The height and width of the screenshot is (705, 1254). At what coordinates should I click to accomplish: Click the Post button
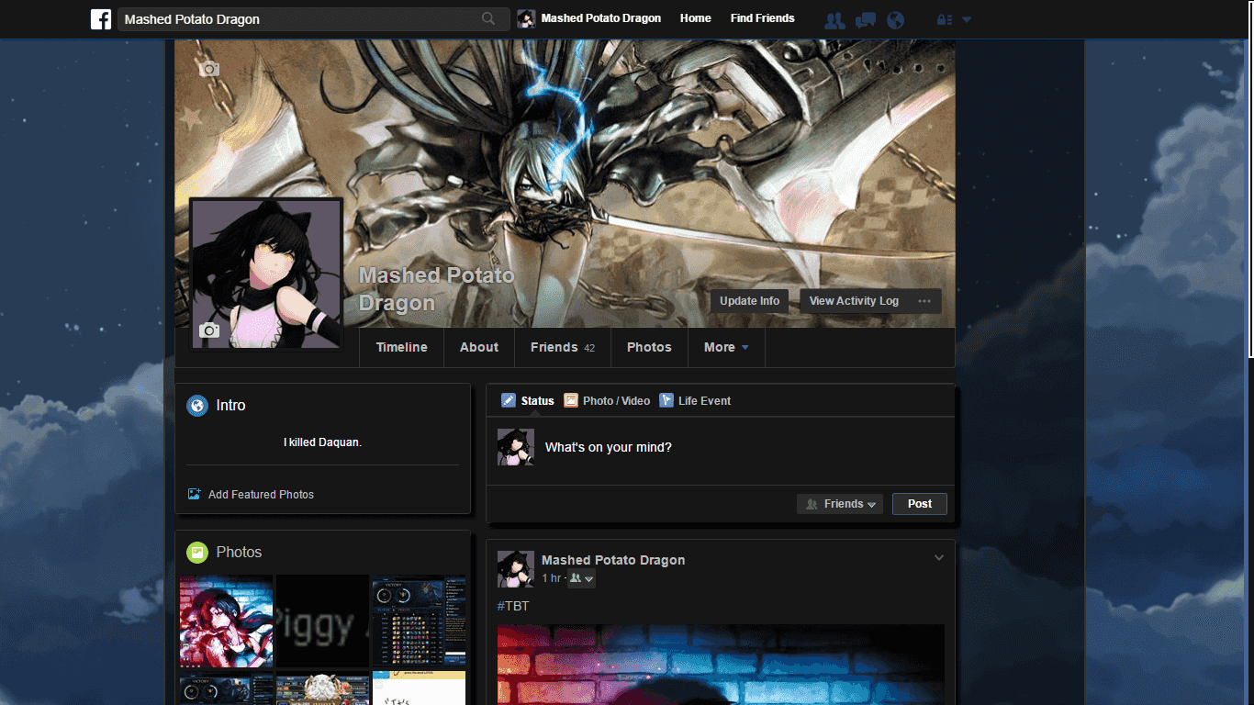[x=920, y=504]
